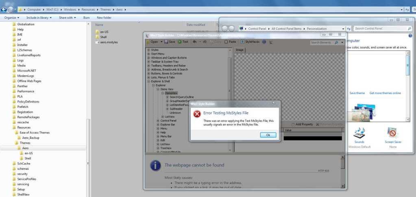This screenshot has width=416, height=197.
Task: Select the Control Panel tree item
Action: tap(168, 120)
